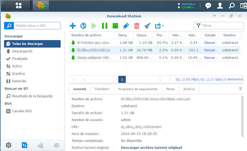
Task: Click the Palabra clave o URL field
Action: point(37,26)
